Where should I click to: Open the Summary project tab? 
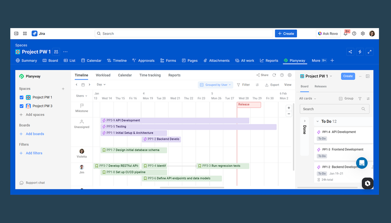pyautogui.click(x=26, y=61)
